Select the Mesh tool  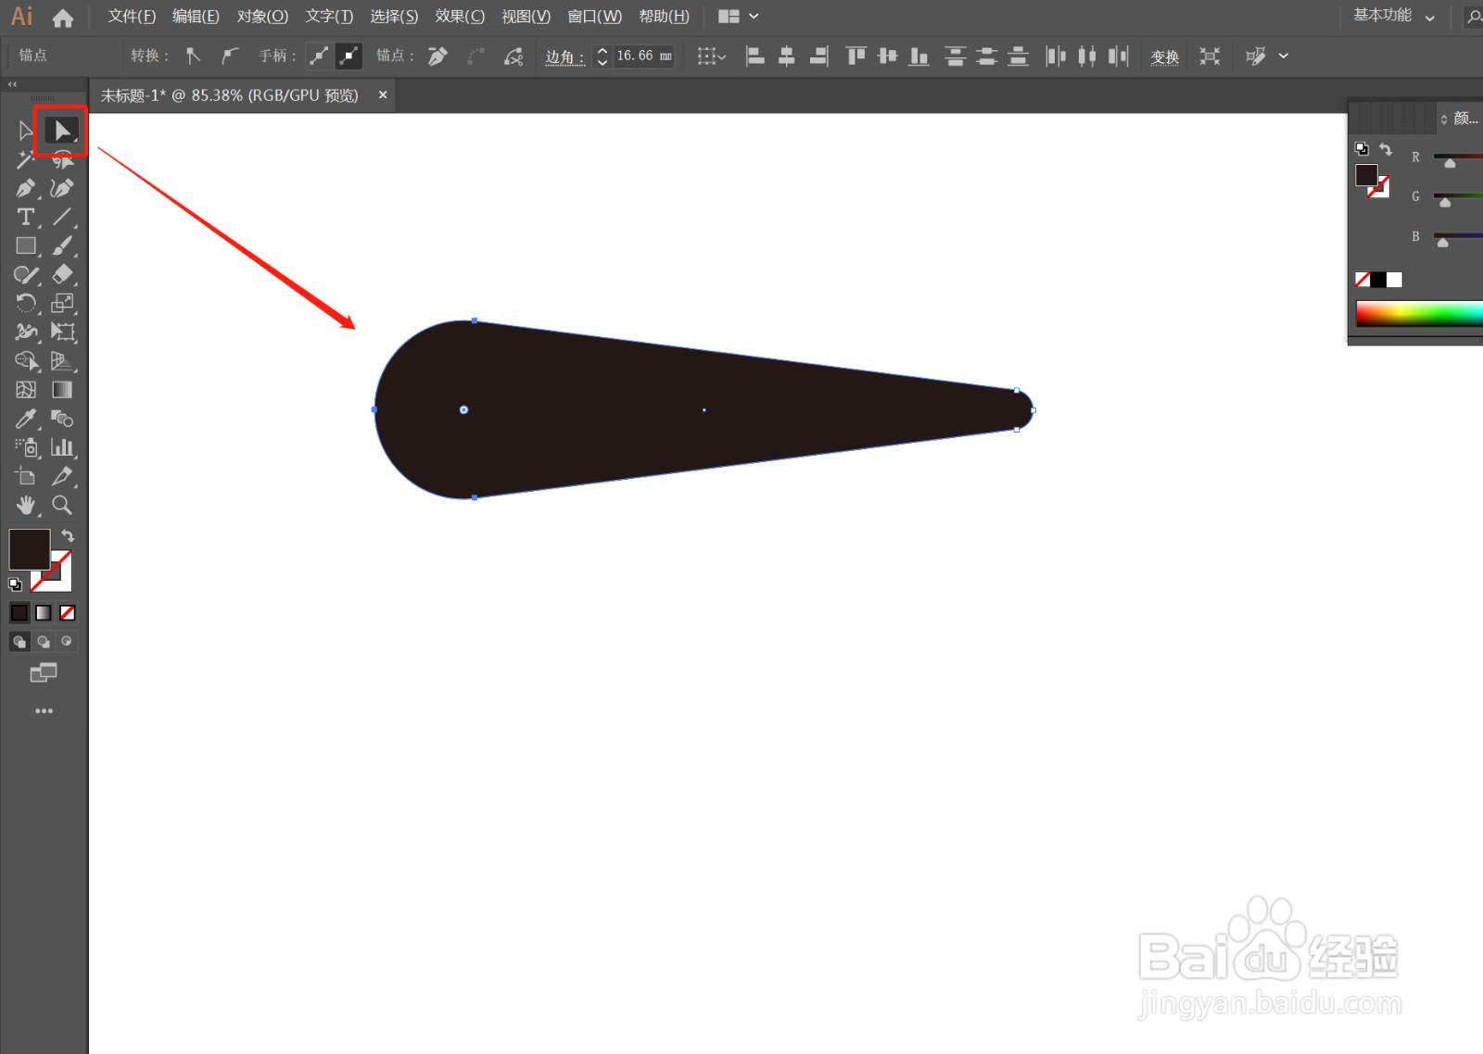point(25,390)
